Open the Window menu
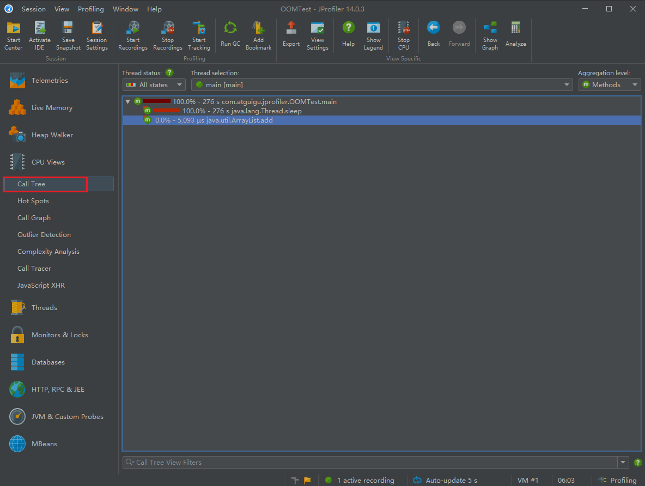This screenshot has width=645, height=486. coord(125,9)
